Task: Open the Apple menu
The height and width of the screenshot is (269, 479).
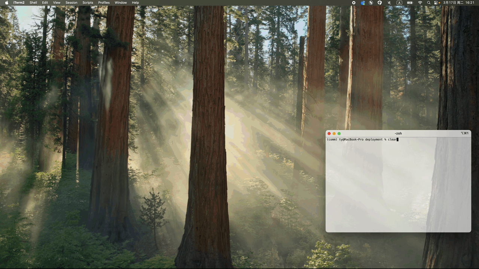Action: coord(6,3)
